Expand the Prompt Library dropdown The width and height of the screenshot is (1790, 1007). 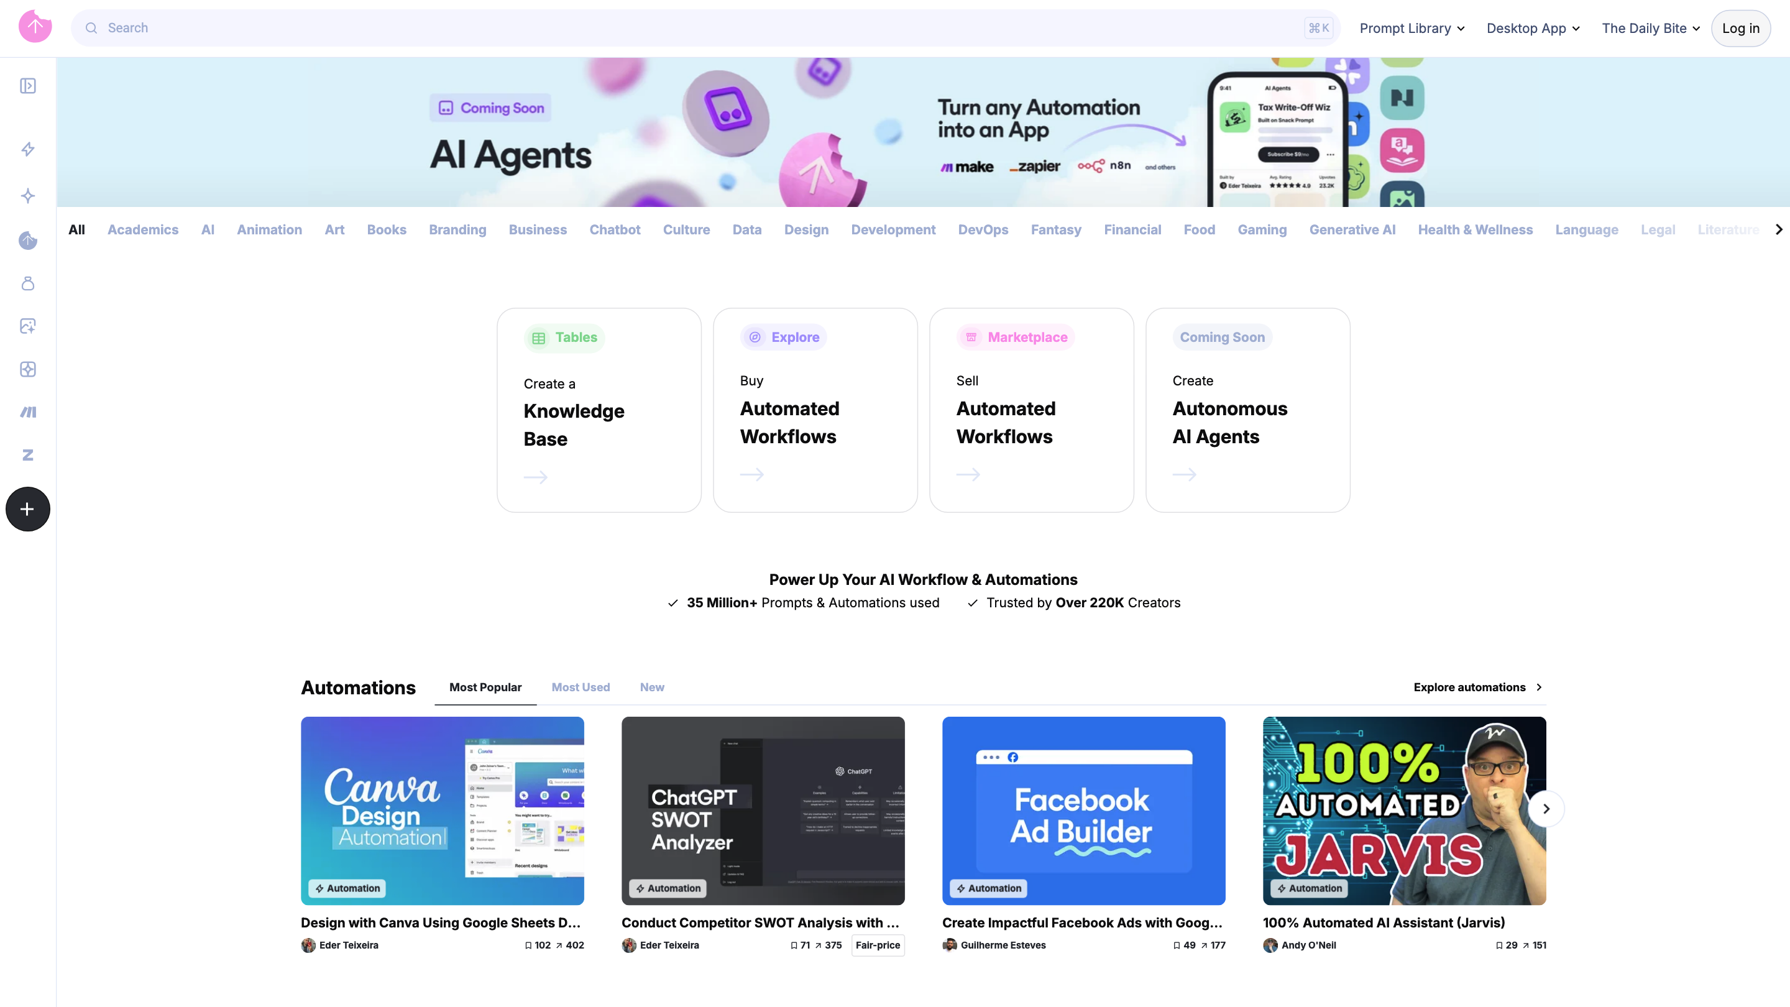1411,28
